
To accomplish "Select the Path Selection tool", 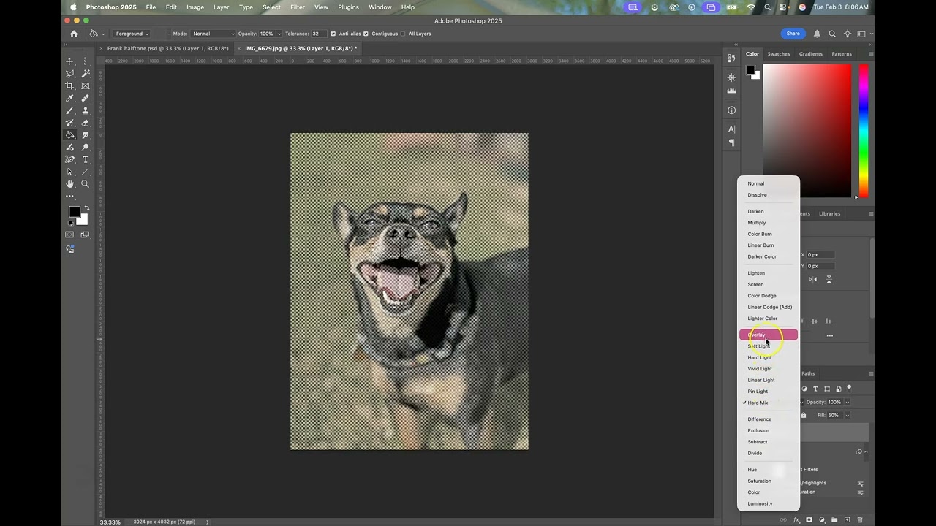I will click(70, 172).
